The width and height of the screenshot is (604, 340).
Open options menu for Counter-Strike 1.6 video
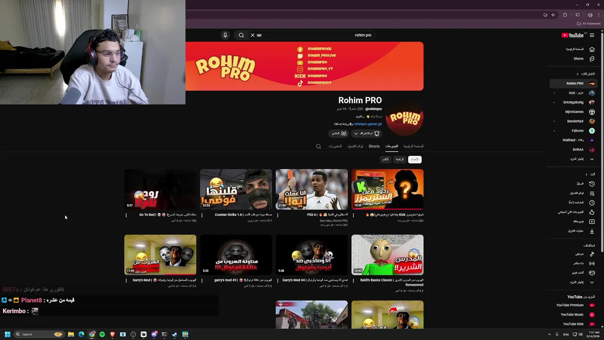[202, 215]
